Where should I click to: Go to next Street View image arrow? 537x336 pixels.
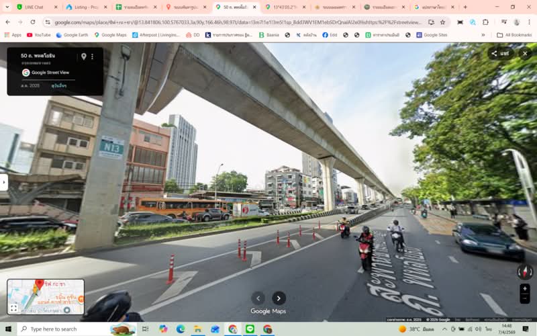(x=279, y=298)
